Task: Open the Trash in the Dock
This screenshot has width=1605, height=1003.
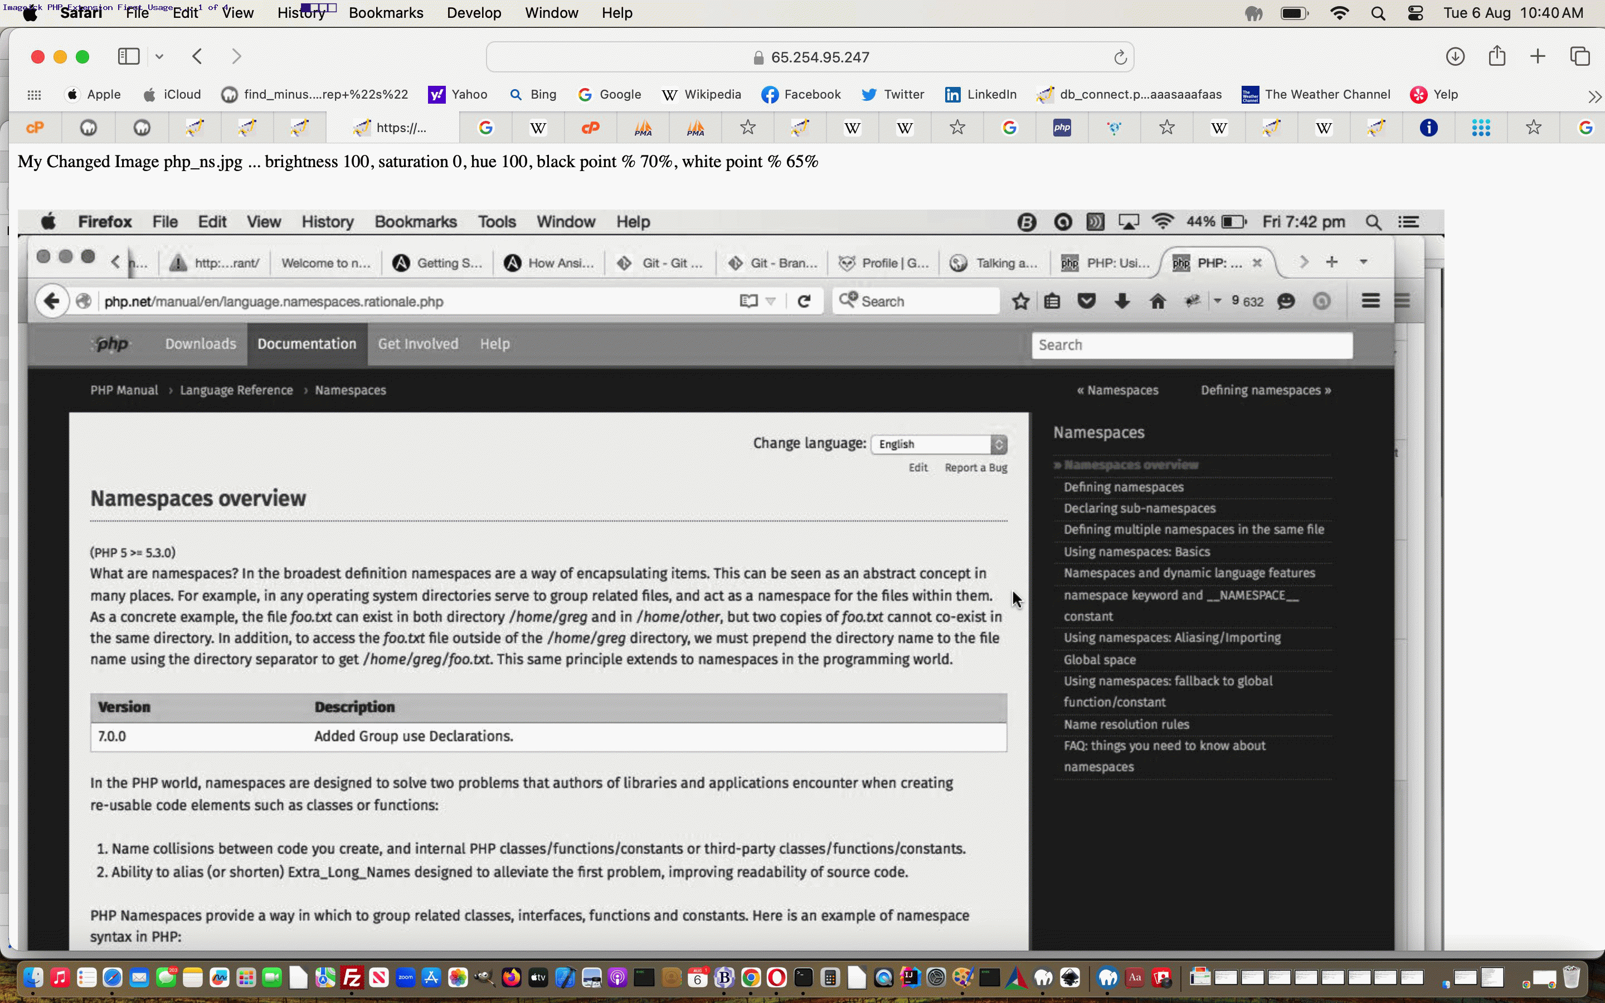Action: [1572, 977]
